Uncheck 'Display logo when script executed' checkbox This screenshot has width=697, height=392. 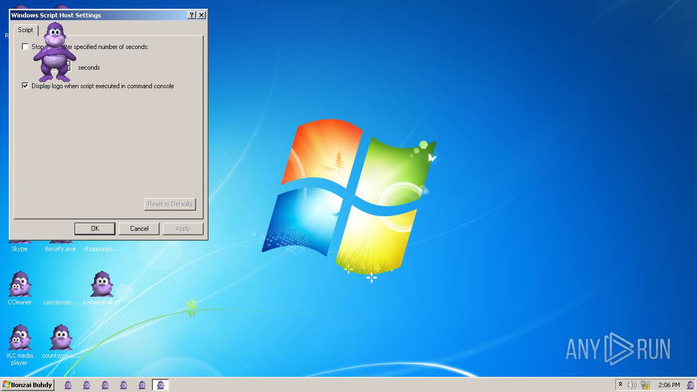[25, 86]
